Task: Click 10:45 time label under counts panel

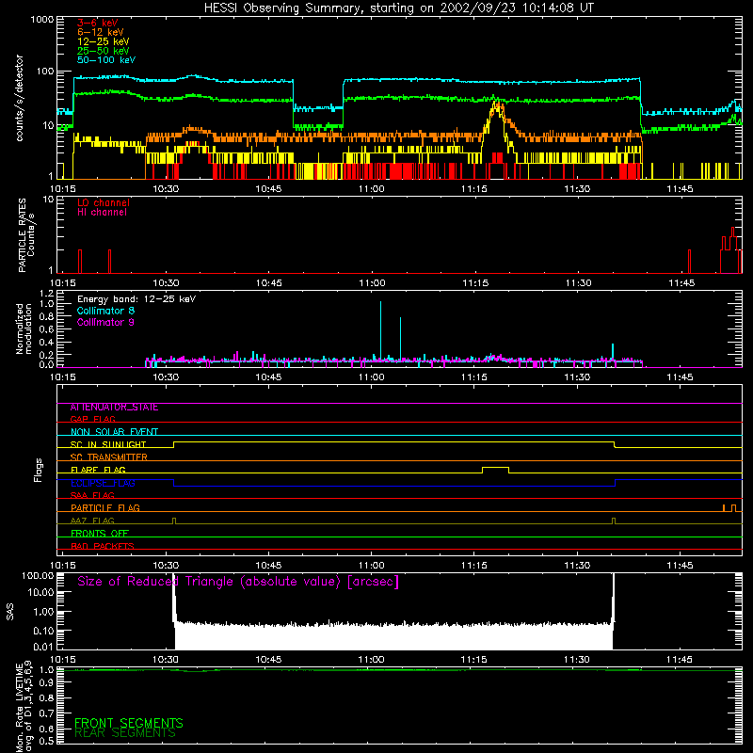Action: click(268, 189)
